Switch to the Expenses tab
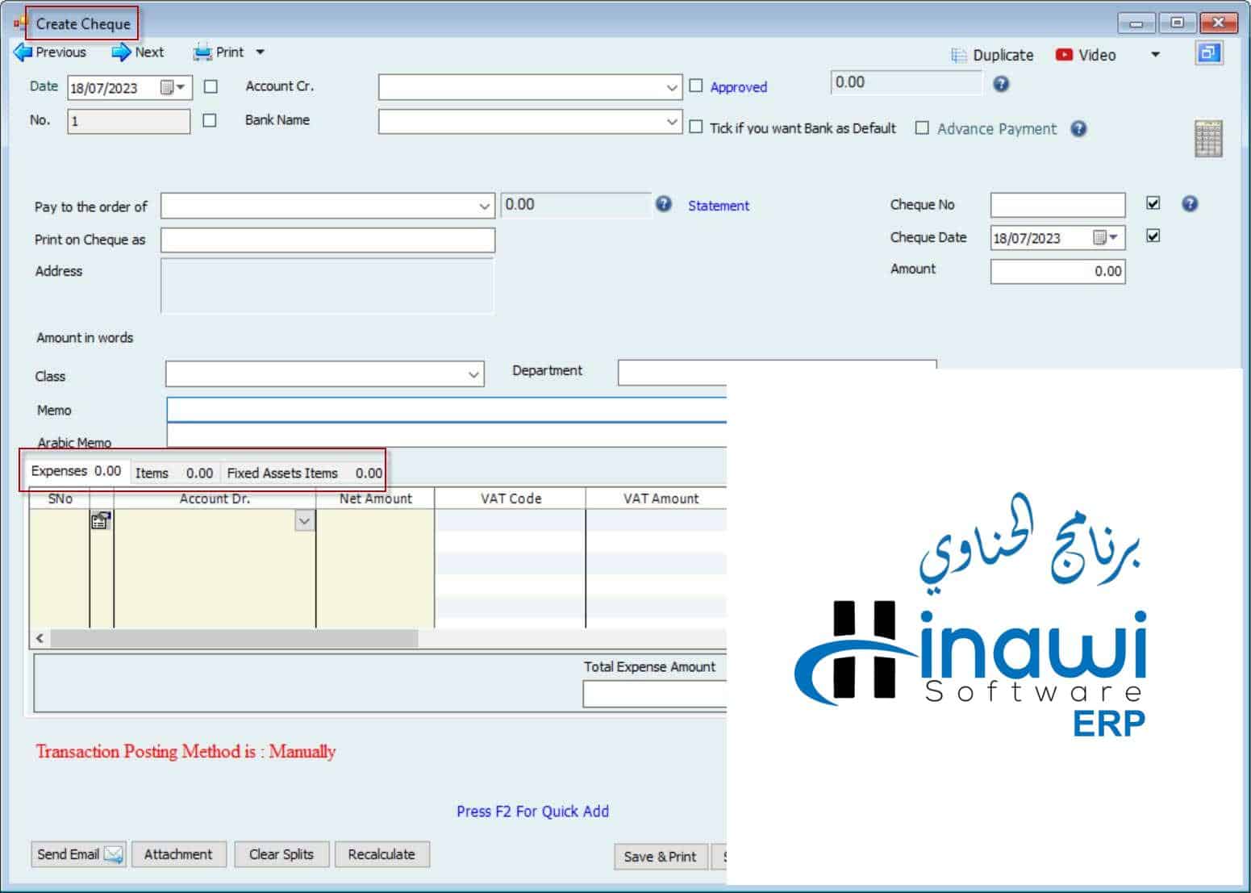 (x=76, y=471)
